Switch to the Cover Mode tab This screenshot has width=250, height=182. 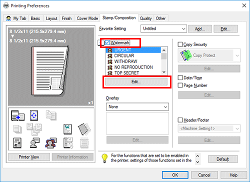87,18
